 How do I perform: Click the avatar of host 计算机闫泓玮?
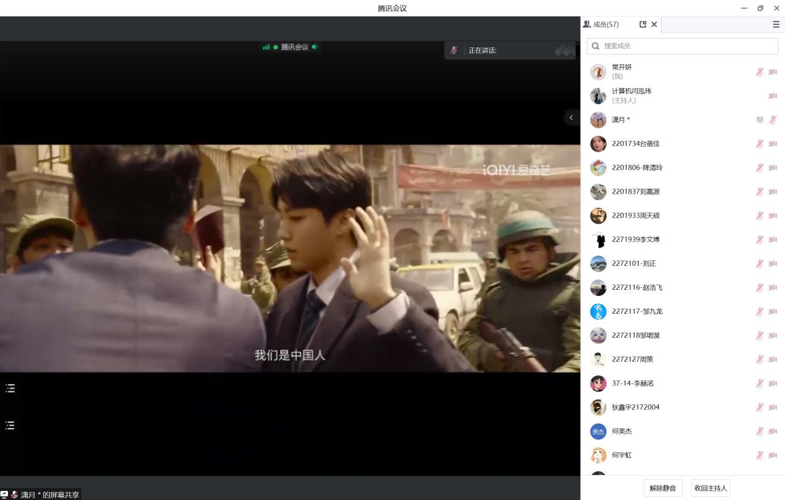[x=598, y=96]
